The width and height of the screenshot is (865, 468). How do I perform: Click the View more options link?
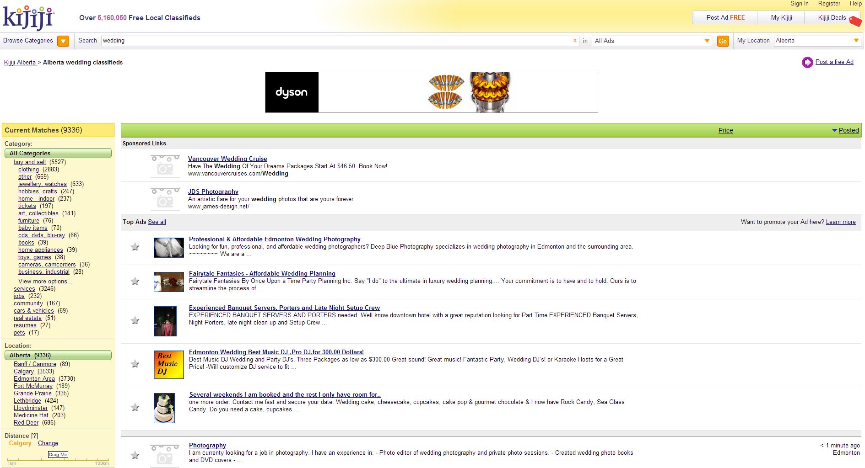pos(45,282)
